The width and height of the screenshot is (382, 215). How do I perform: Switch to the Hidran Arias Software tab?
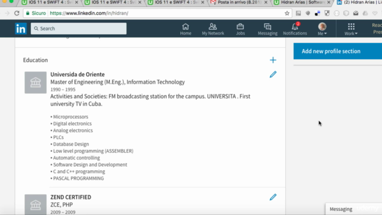(303, 2)
